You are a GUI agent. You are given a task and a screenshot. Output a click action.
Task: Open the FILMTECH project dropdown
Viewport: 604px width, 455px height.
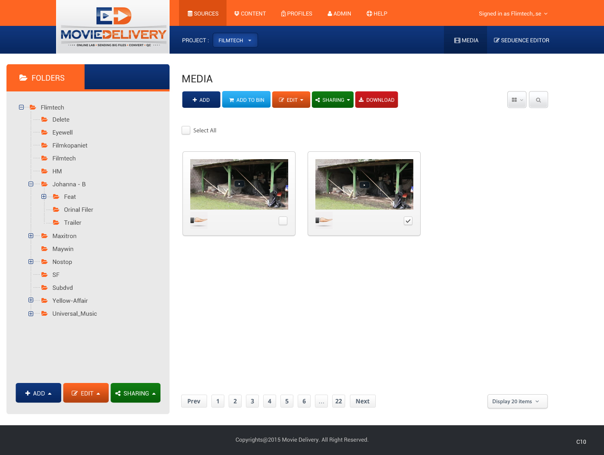[235, 40]
